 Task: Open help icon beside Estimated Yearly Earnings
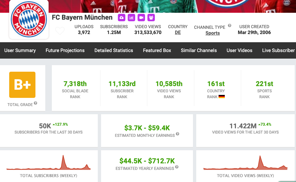[x=177, y=167]
